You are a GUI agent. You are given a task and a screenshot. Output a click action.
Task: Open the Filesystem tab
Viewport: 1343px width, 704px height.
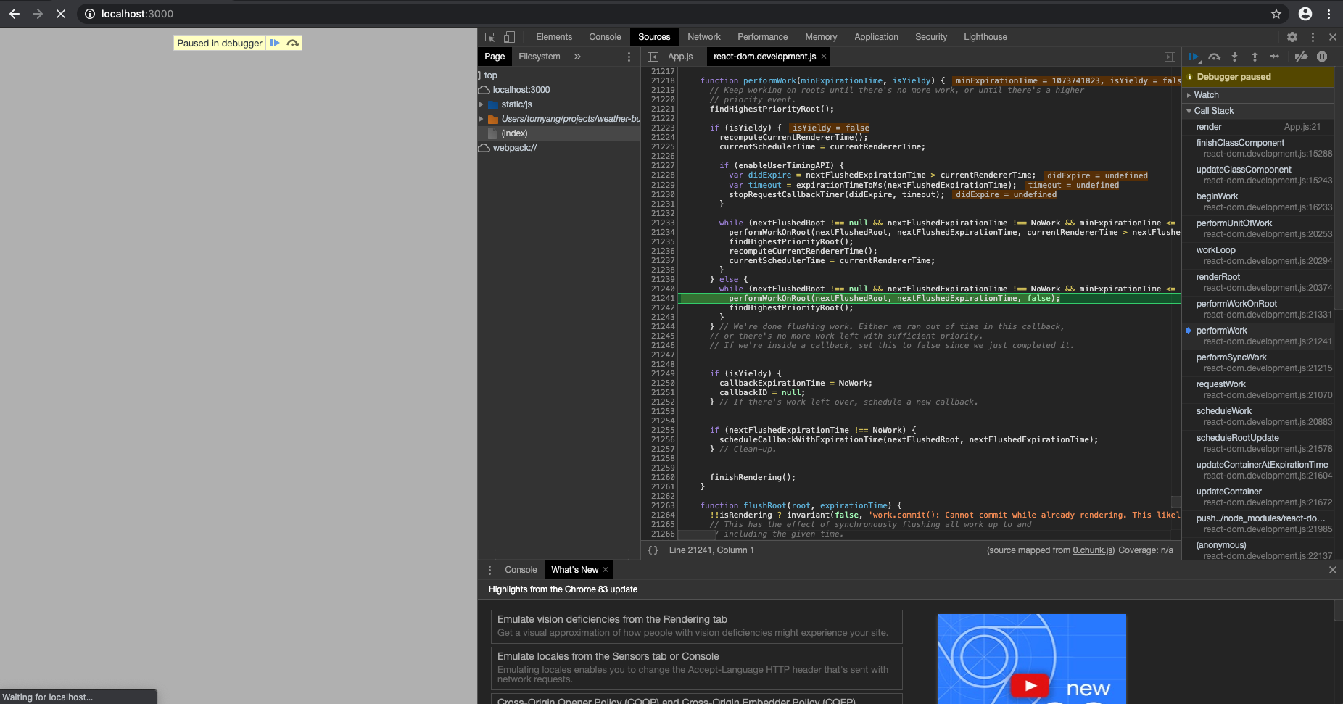pos(539,56)
